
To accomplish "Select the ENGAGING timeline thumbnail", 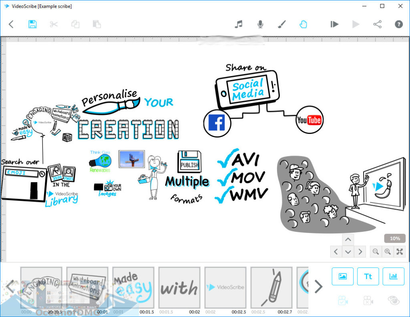I will pos(41,288).
